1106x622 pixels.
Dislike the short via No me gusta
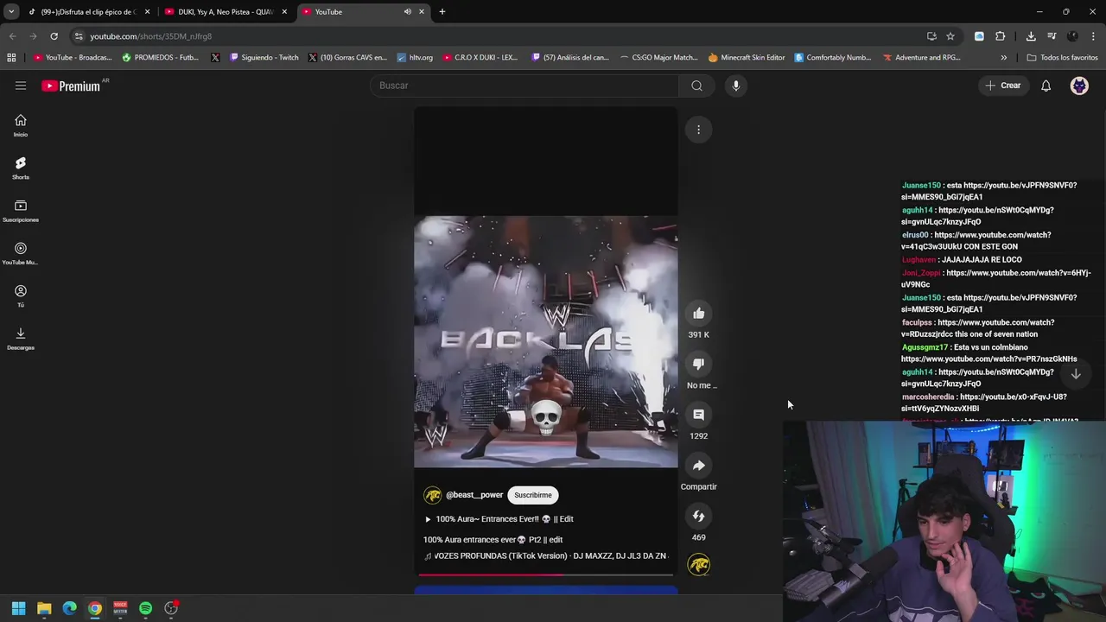point(698,364)
